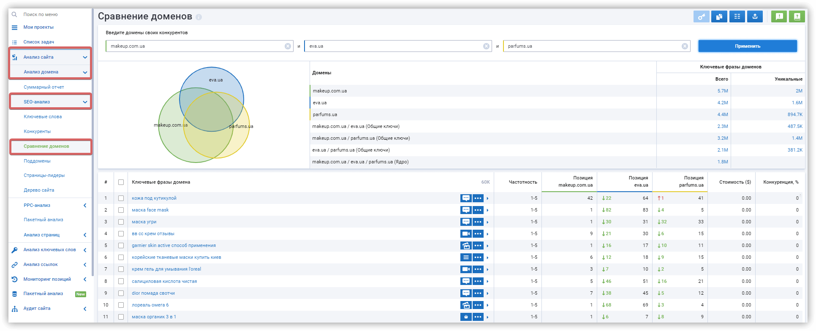Clear the makeup.com.ua domain field
The height and width of the screenshot is (331, 816).
288,46
